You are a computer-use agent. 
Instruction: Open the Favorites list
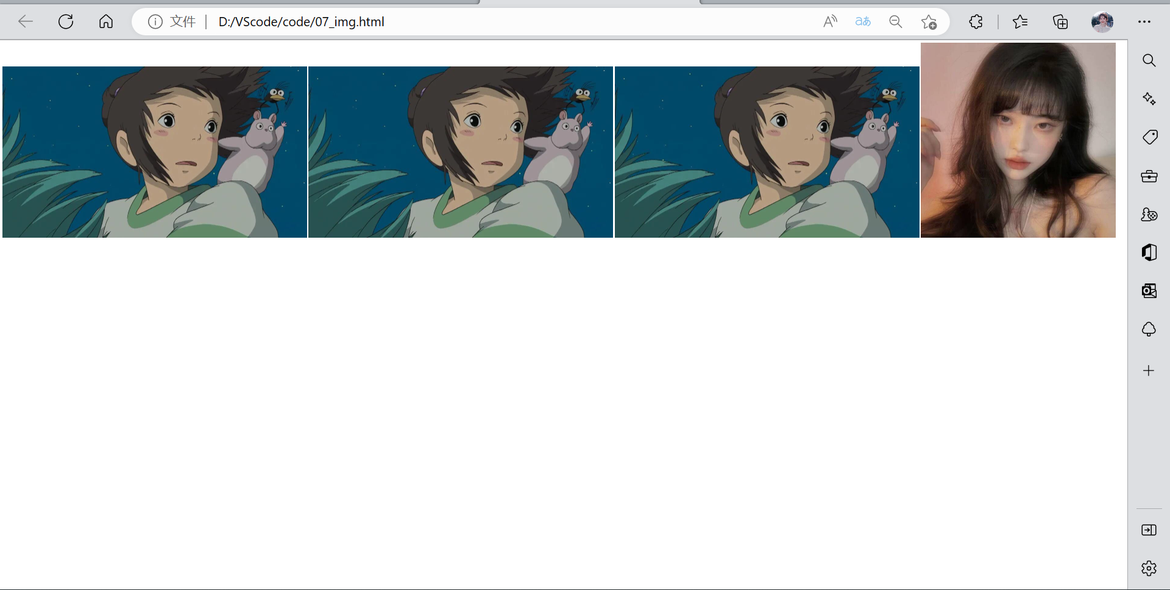click(x=1020, y=22)
